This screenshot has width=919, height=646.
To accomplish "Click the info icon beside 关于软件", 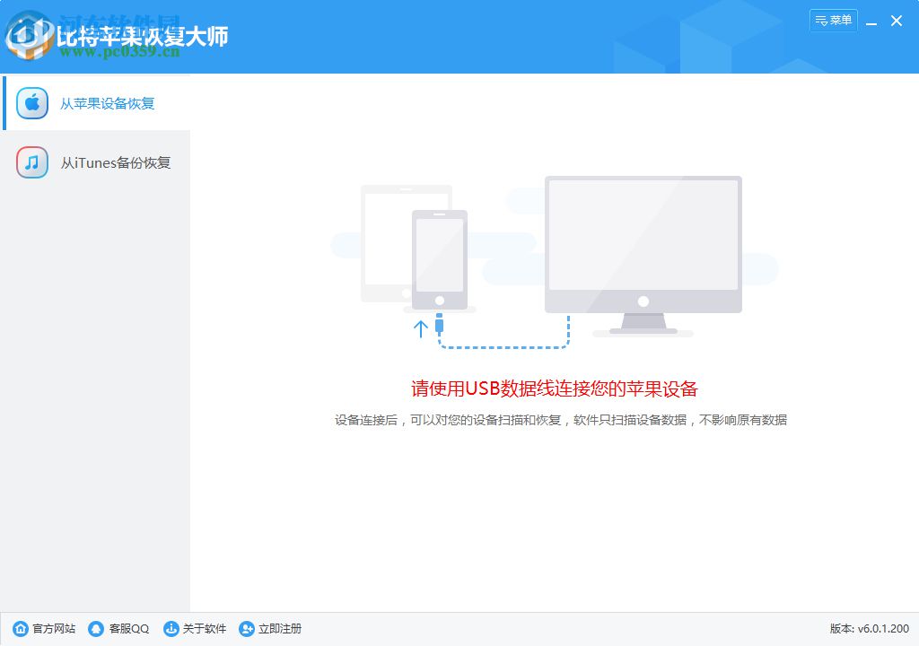I will 171,629.
